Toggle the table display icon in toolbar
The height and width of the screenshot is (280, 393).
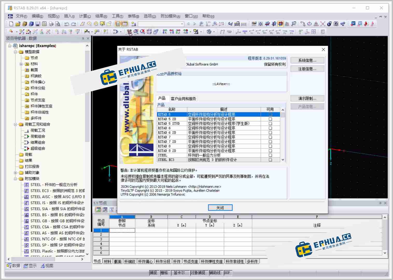(118, 24)
